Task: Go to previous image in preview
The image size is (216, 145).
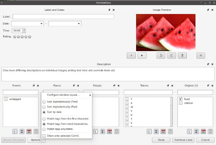Action: pos(131,55)
